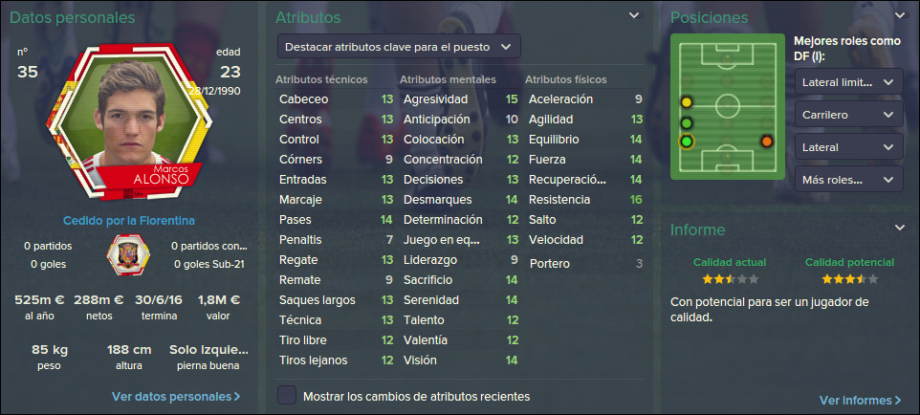Open the Lateral role dropdown
This screenshot has height=415, width=920.
click(849, 146)
